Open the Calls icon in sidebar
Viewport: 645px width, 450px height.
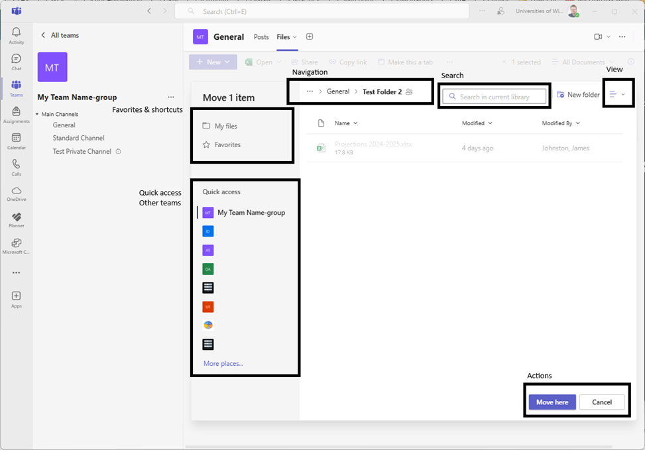pos(16,166)
